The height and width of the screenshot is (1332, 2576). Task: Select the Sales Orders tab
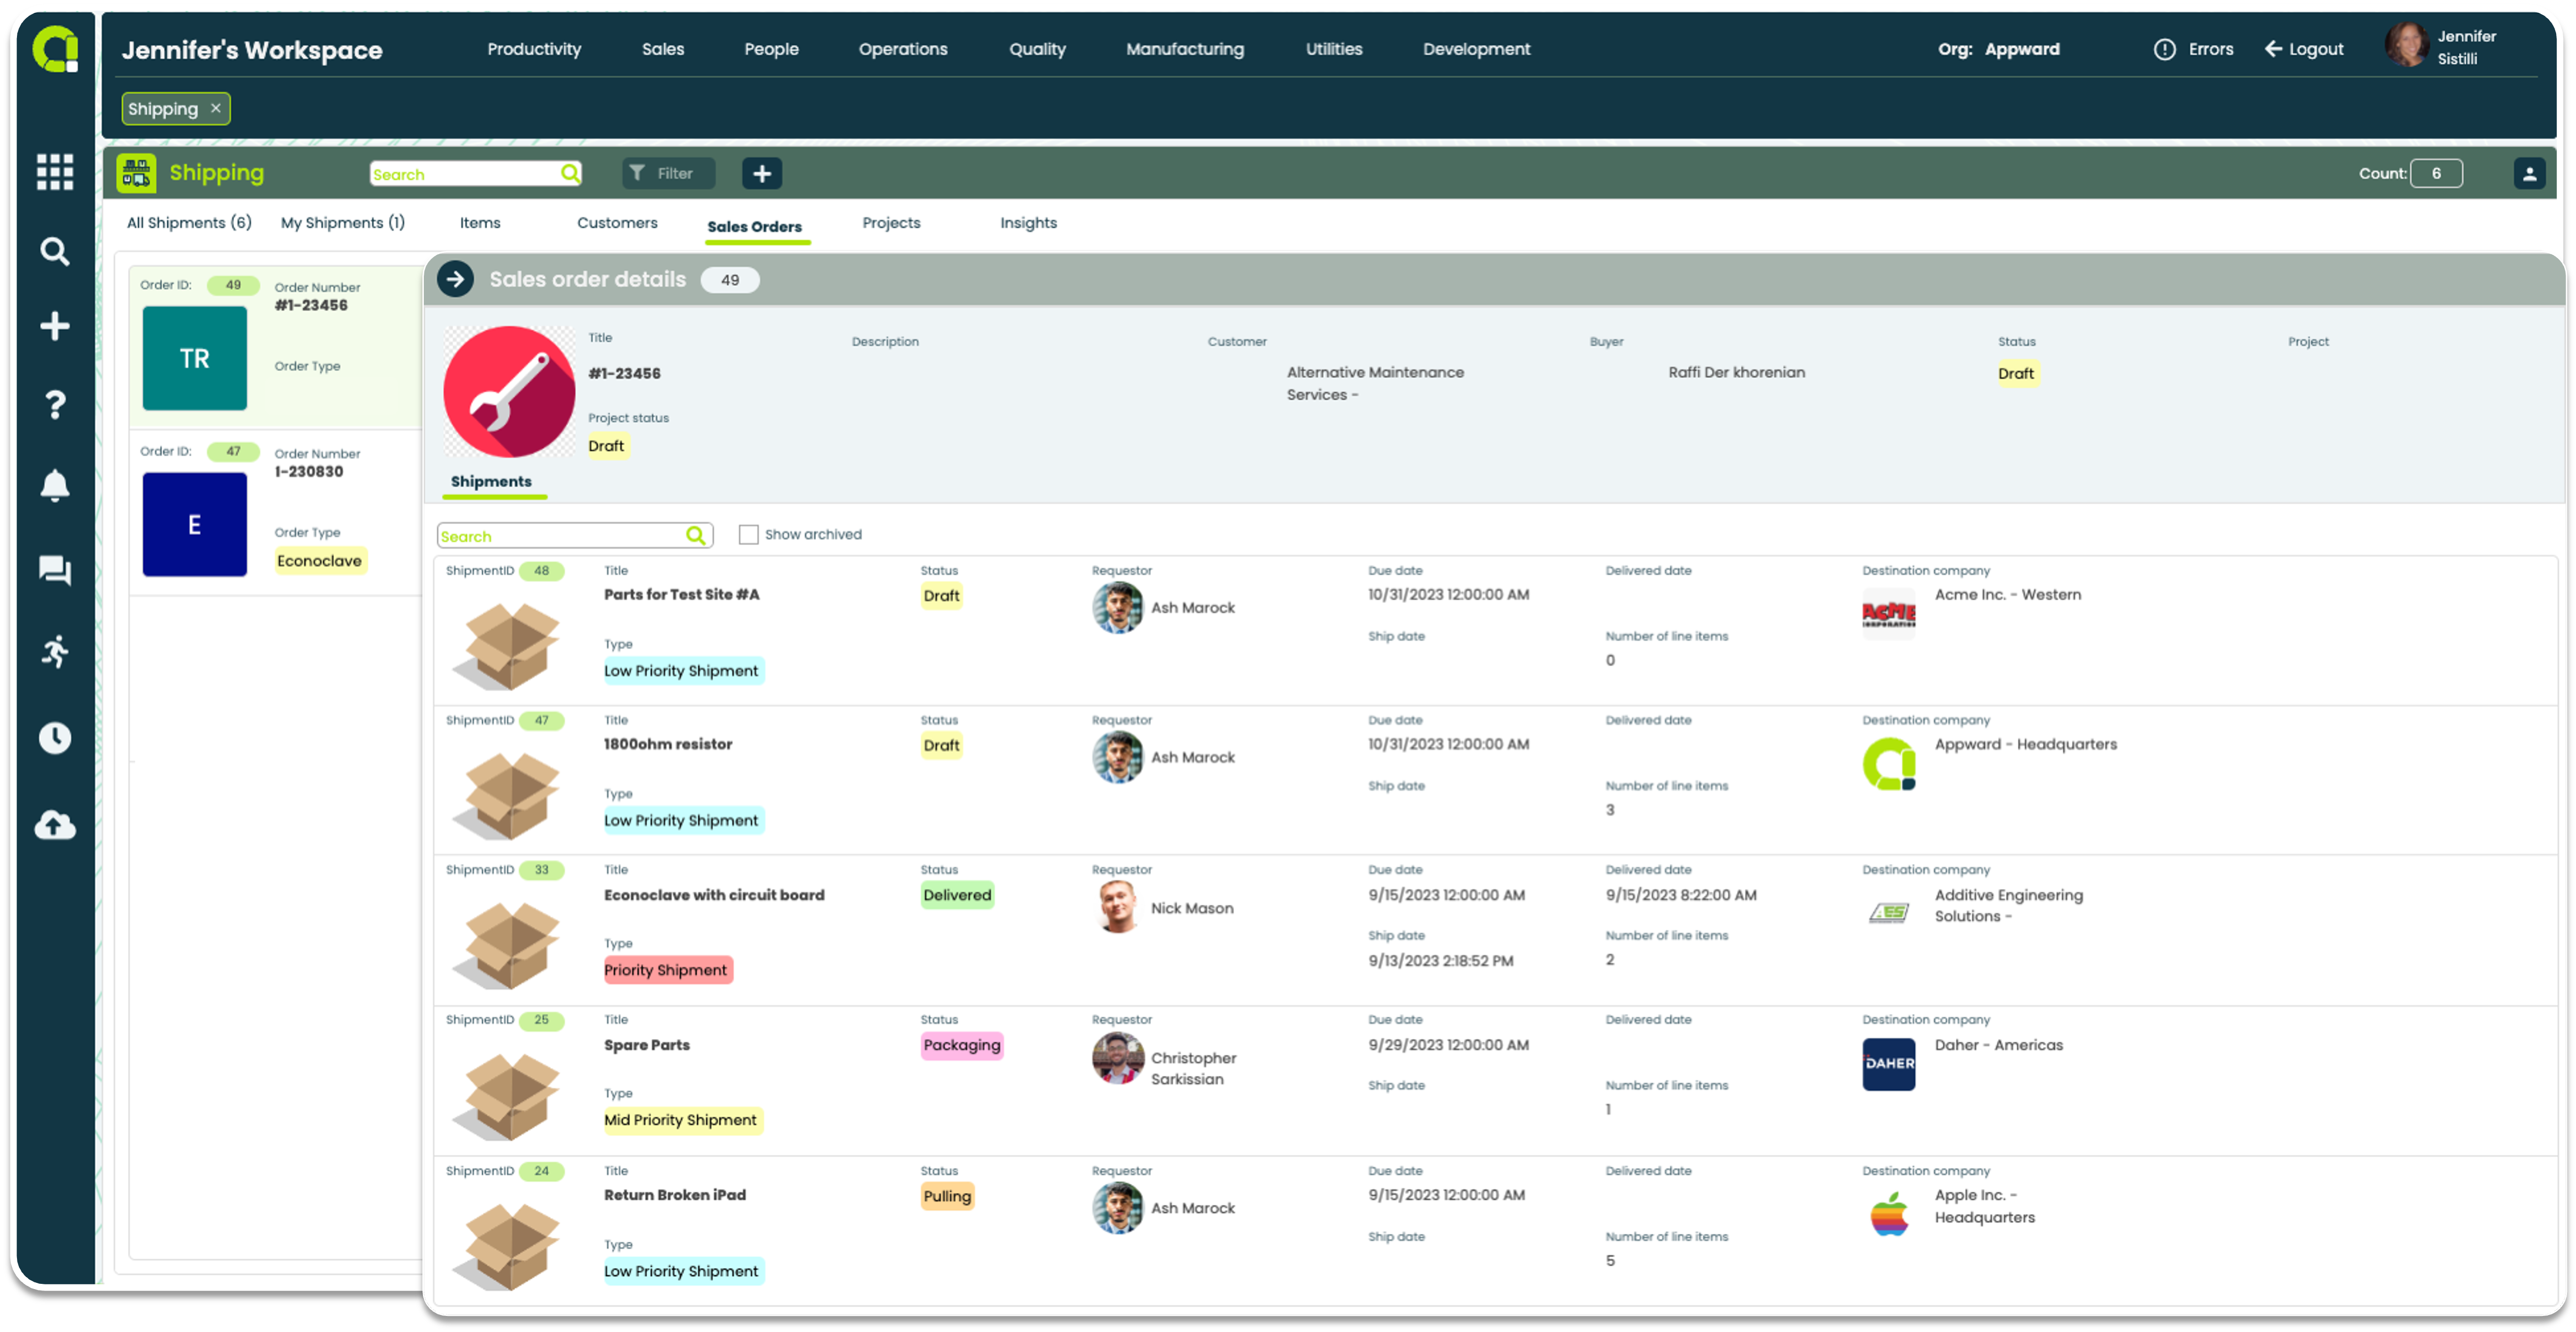pos(755,227)
